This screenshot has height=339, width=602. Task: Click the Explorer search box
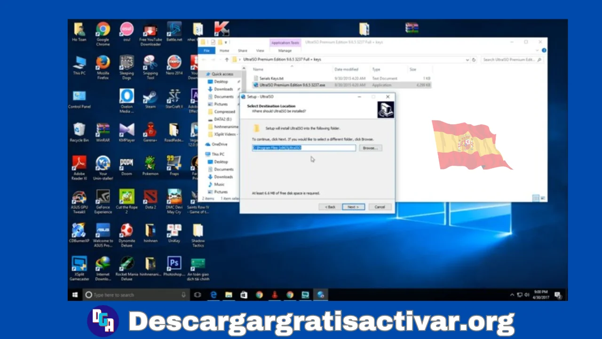point(512,60)
